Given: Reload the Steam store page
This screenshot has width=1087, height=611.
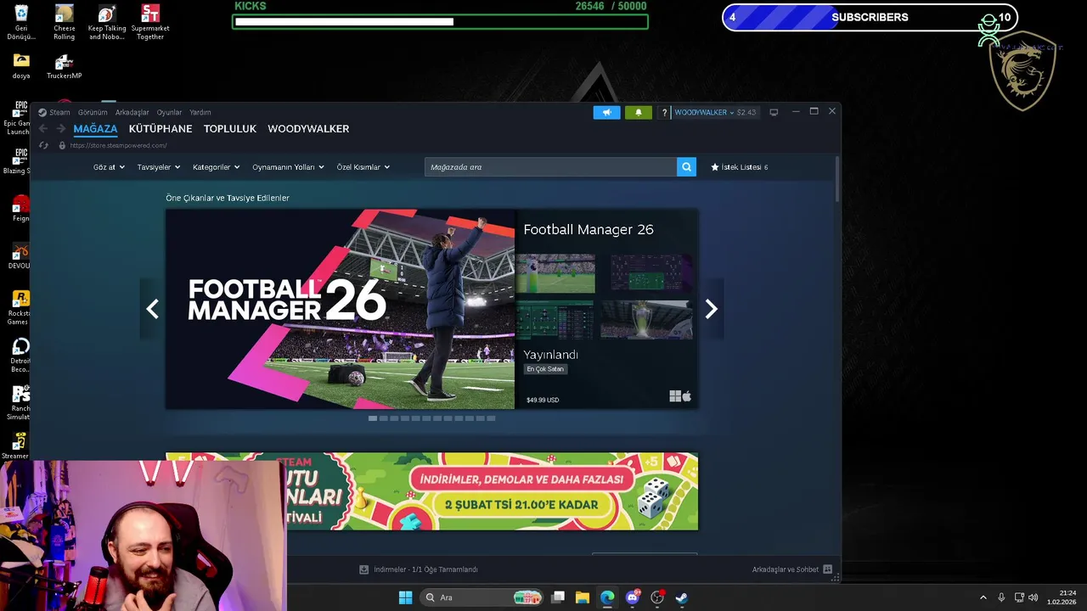Looking at the screenshot, I should click(44, 145).
